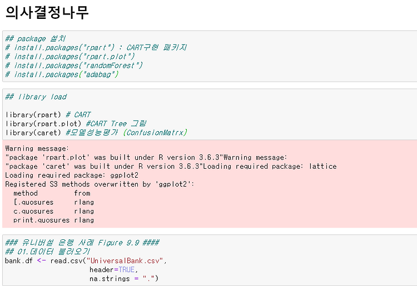Click the heading '의사결정나무'
The image size is (417, 286).
(47, 12)
